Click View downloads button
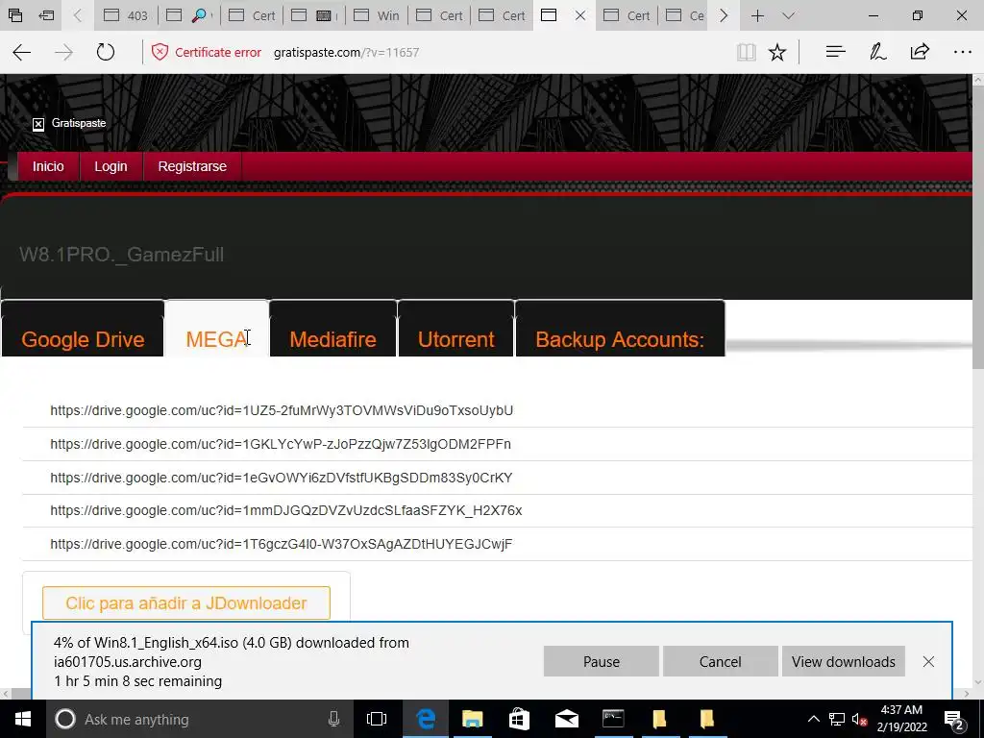 coord(844,661)
